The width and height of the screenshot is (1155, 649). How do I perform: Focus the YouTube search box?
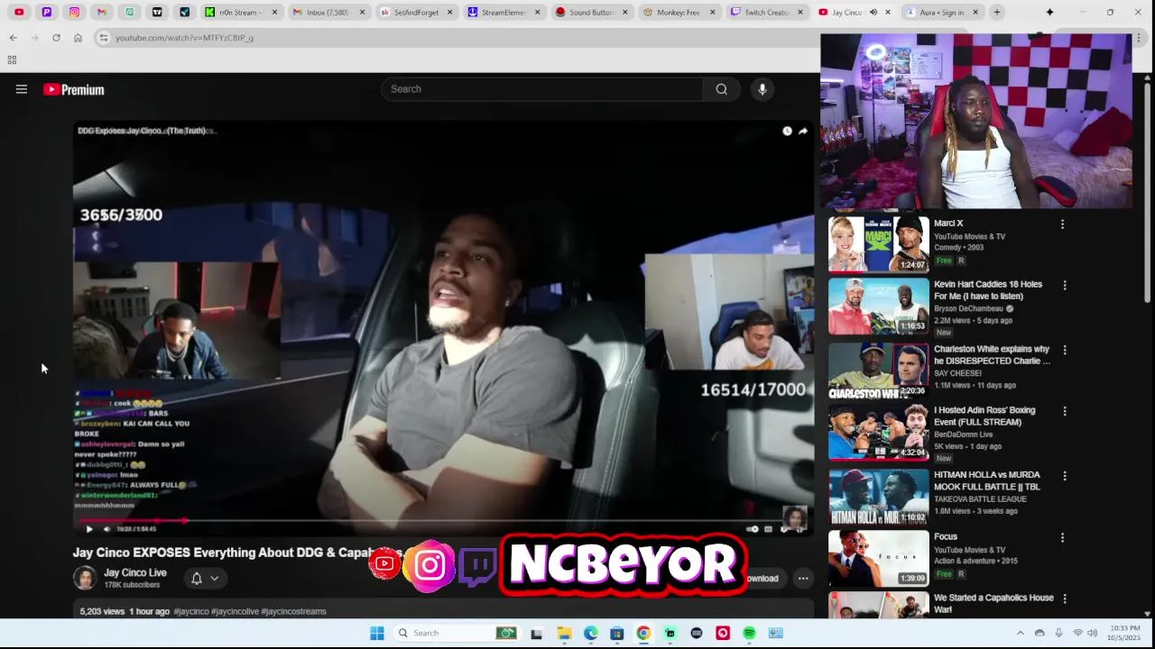541,89
